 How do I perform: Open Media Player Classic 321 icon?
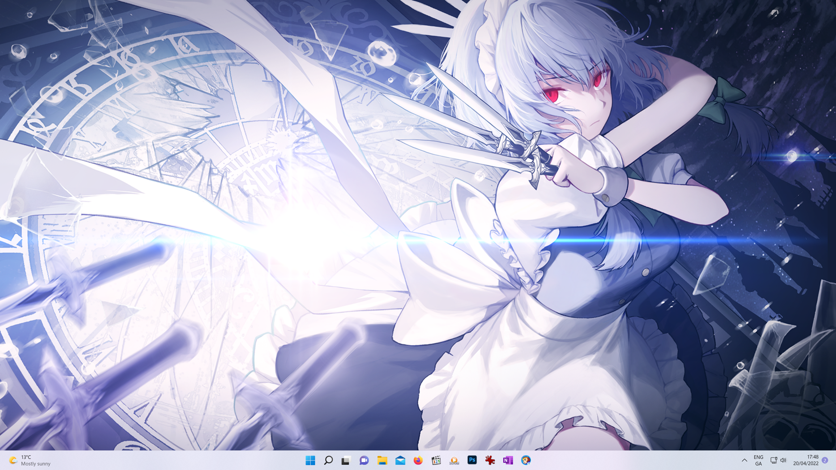[x=436, y=460]
